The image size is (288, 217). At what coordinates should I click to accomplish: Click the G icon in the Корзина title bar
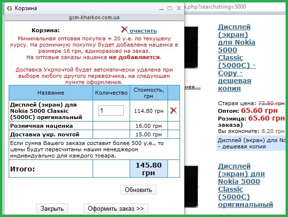pyautogui.click(x=10, y=9)
